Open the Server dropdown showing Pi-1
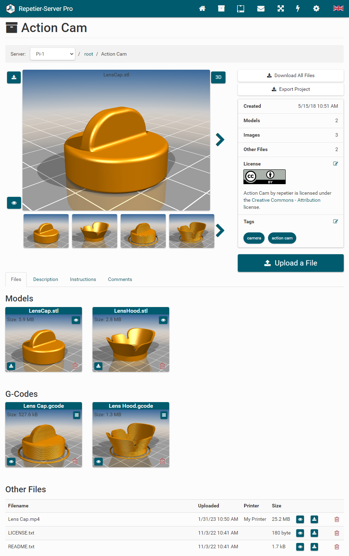 coord(52,54)
